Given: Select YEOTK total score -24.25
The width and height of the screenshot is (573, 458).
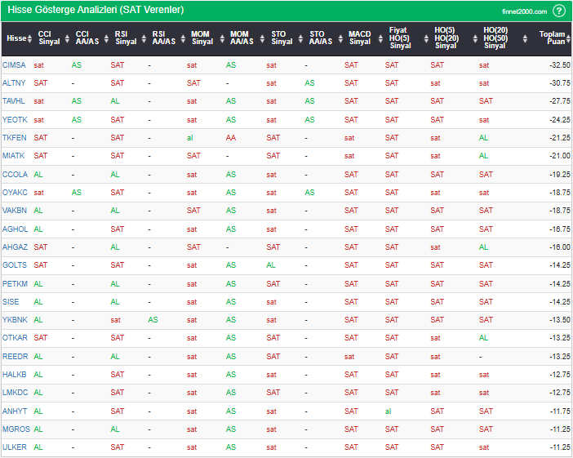Looking at the screenshot, I should click(560, 119).
